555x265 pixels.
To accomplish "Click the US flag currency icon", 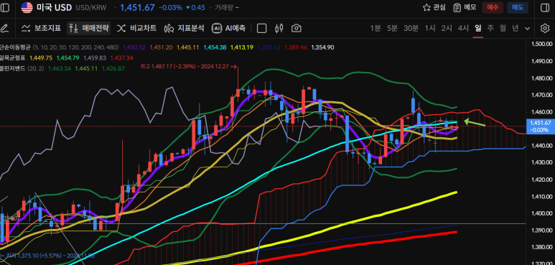I will coord(27,7).
